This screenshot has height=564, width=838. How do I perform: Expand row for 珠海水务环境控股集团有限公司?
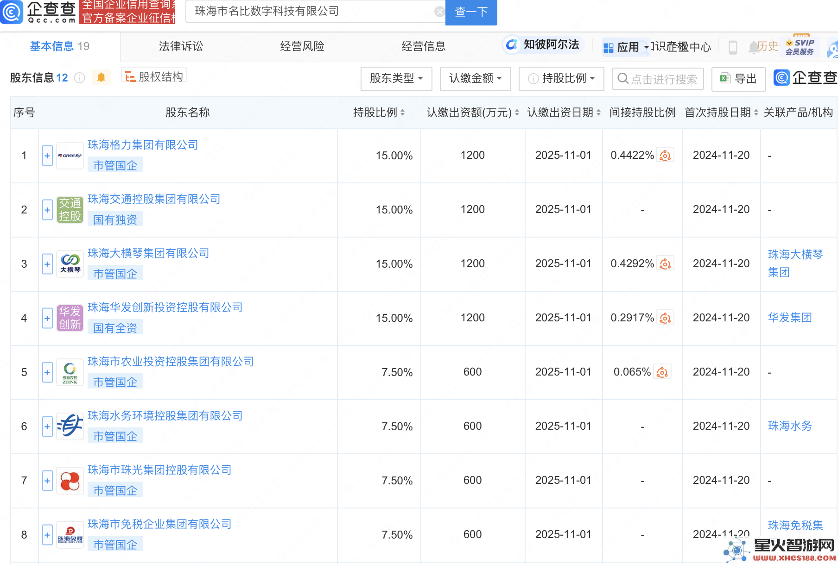click(47, 427)
